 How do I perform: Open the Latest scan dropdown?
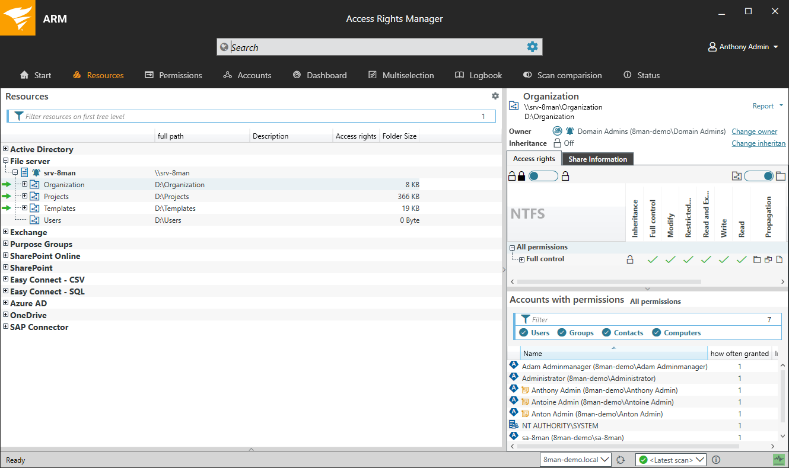coord(670,460)
